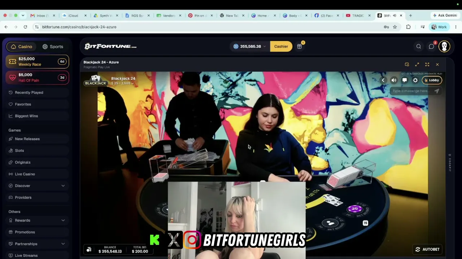Open the wallet balance currency dropdown

point(250,46)
